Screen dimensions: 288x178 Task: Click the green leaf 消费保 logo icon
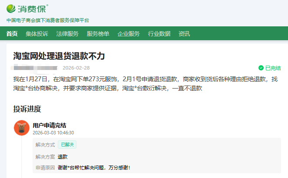click(12, 9)
